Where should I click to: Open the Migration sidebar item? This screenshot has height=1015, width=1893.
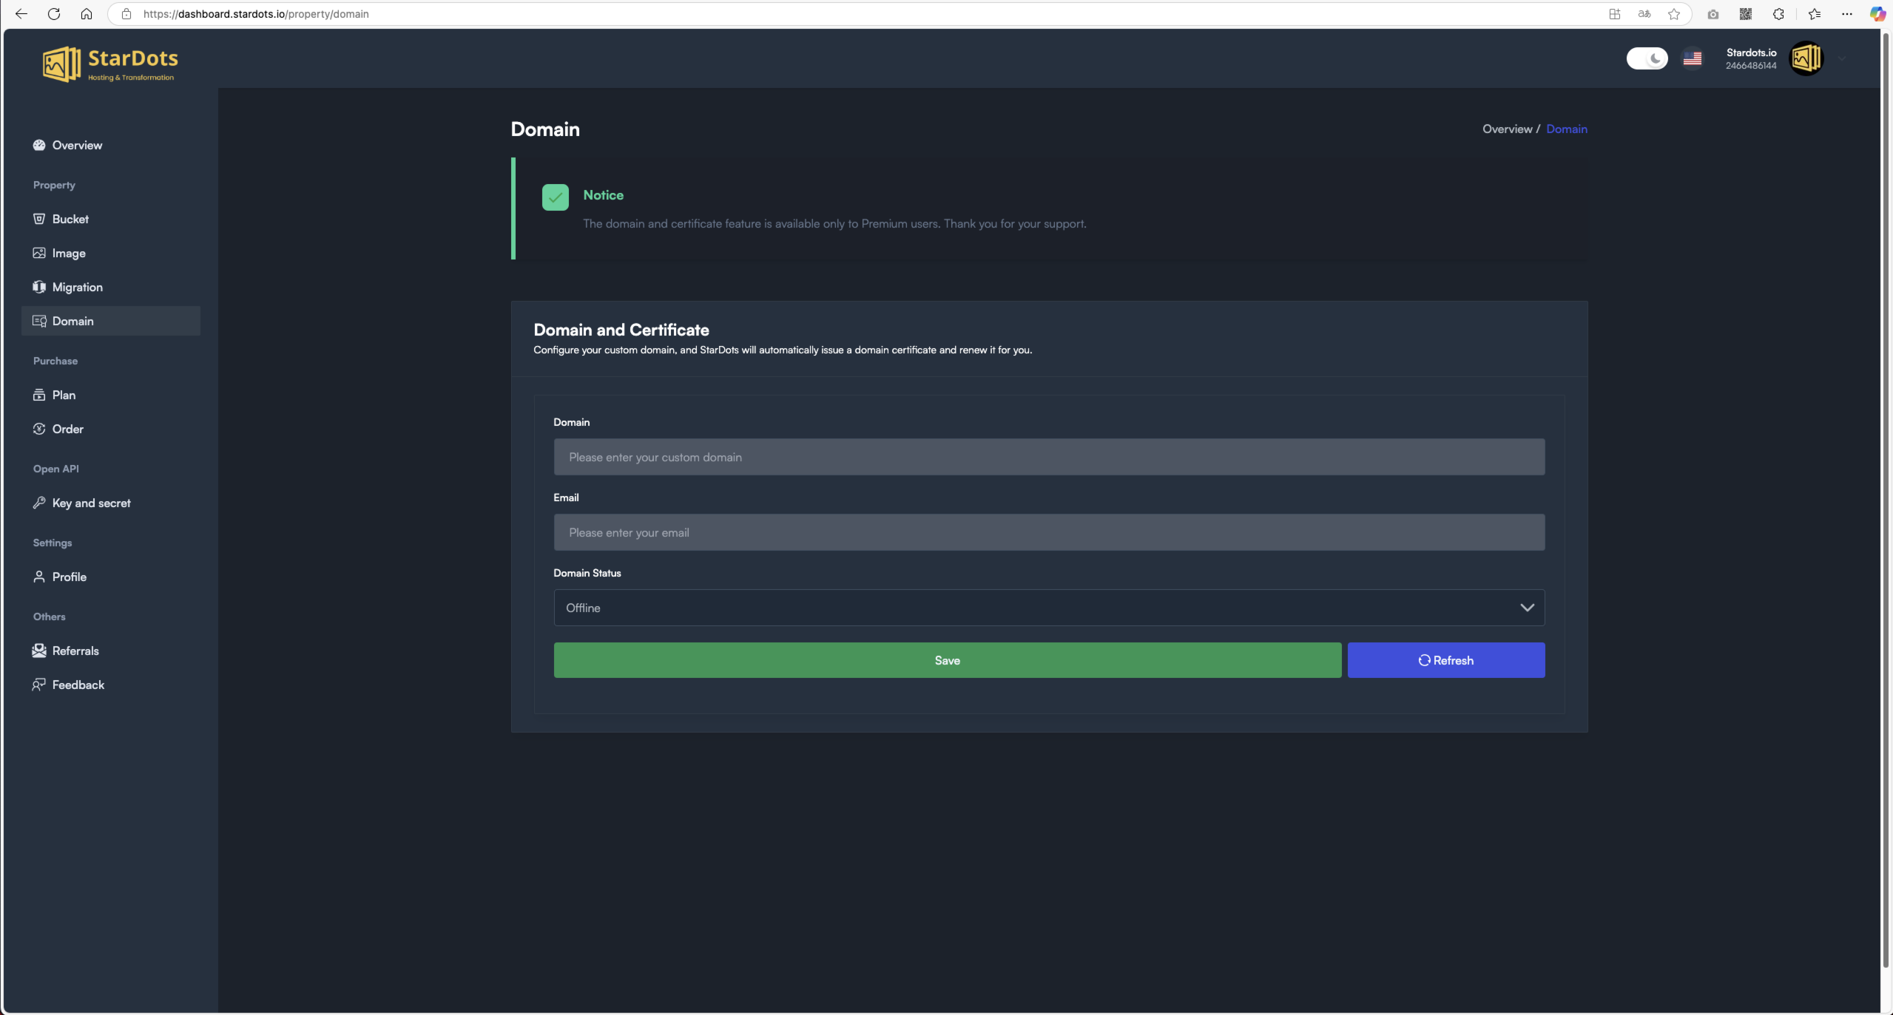77,287
